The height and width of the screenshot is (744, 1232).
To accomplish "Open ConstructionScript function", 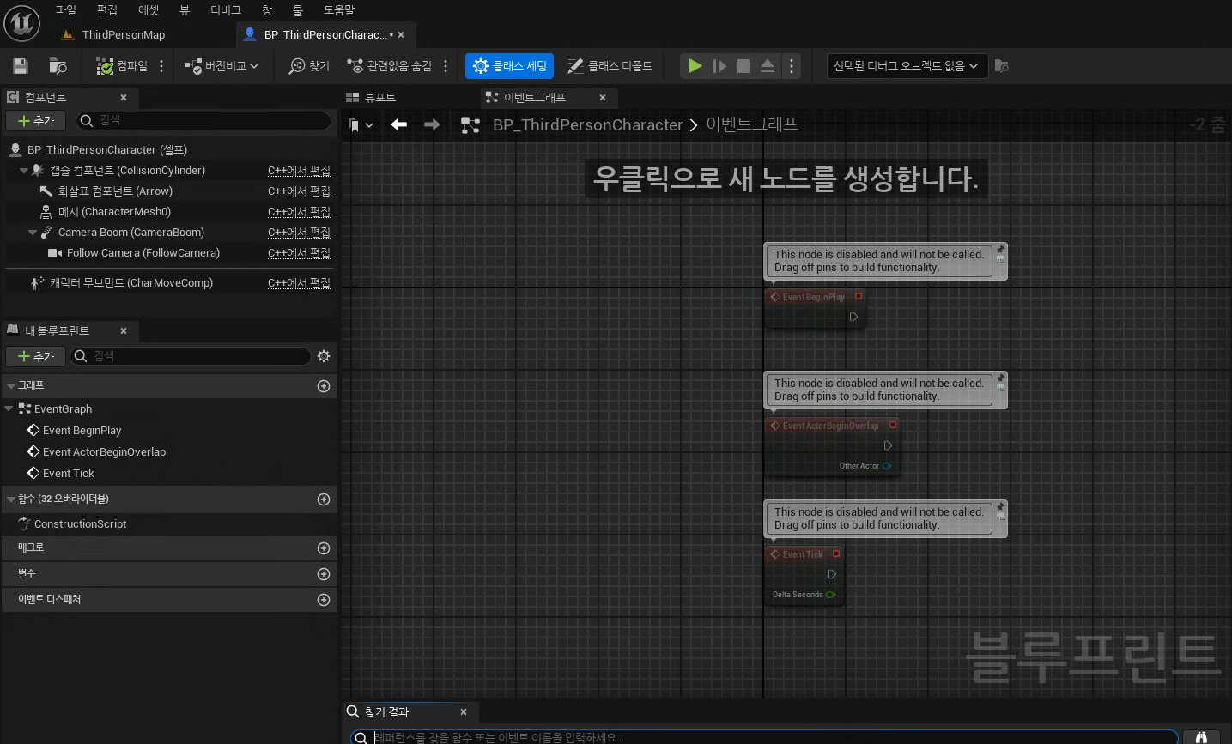I will (x=80, y=524).
